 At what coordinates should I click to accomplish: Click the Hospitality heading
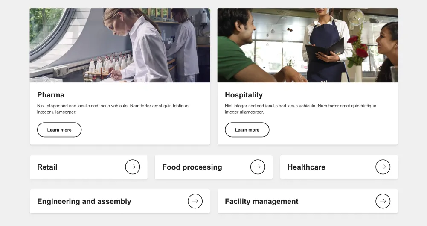(x=244, y=95)
